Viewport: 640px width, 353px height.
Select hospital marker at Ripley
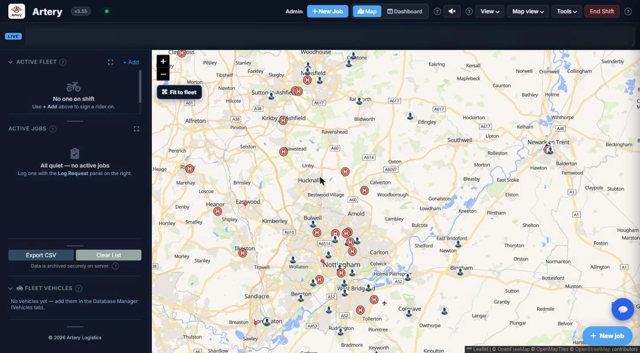pyautogui.click(x=190, y=169)
